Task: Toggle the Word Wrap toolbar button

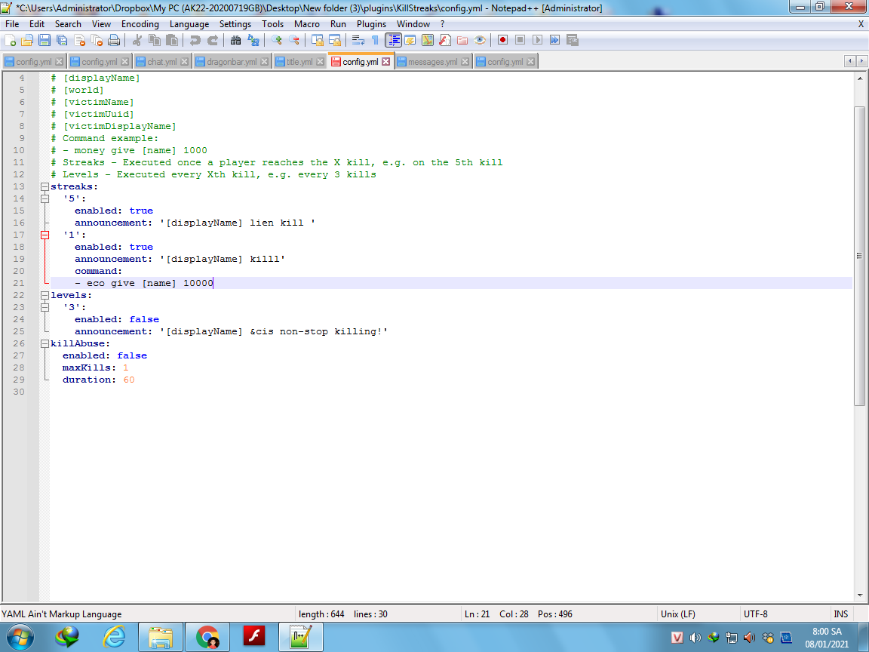Action: [x=359, y=40]
